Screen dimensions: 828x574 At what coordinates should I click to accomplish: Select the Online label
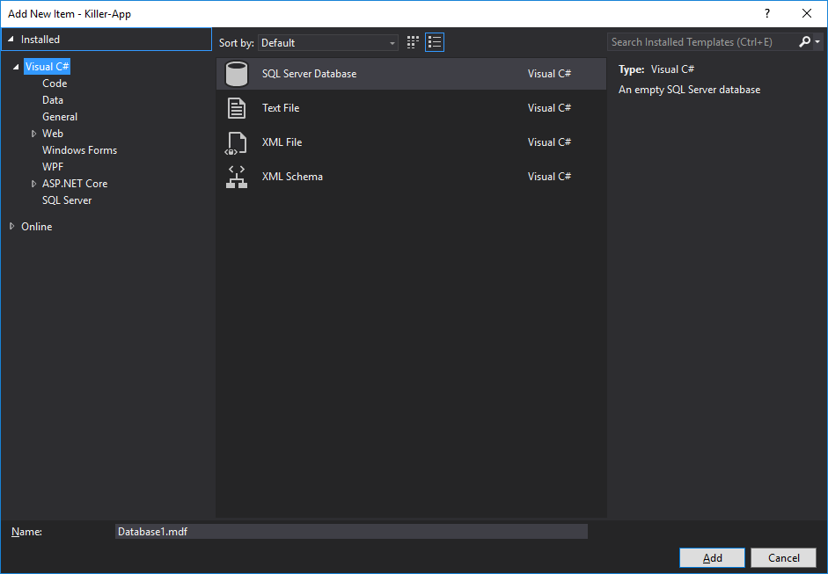(x=36, y=226)
